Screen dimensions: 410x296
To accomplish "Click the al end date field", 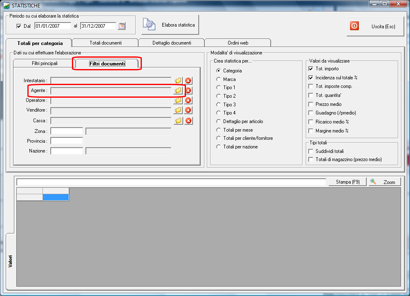I will coord(98,26).
